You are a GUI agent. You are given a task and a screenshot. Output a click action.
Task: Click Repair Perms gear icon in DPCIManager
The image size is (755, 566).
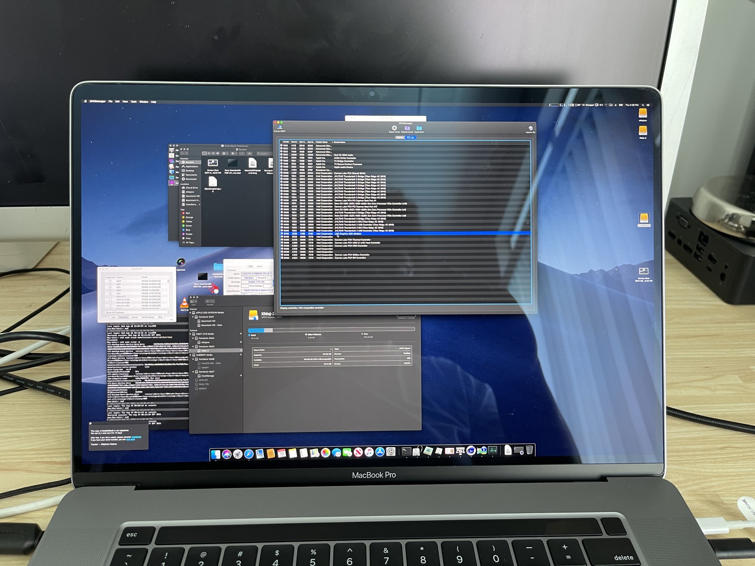point(394,129)
